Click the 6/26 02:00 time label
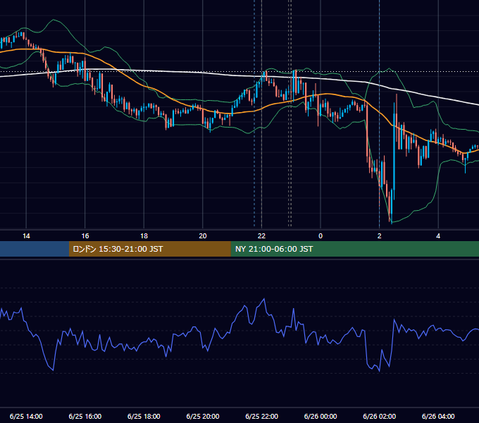The width and height of the screenshot is (479, 423). [x=380, y=416]
